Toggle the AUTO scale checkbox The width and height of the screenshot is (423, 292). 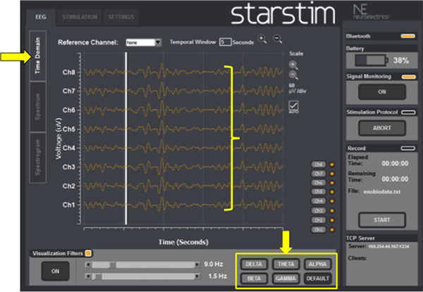(x=293, y=107)
